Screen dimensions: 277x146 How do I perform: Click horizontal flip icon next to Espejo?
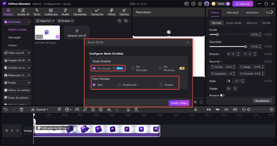(229, 89)
